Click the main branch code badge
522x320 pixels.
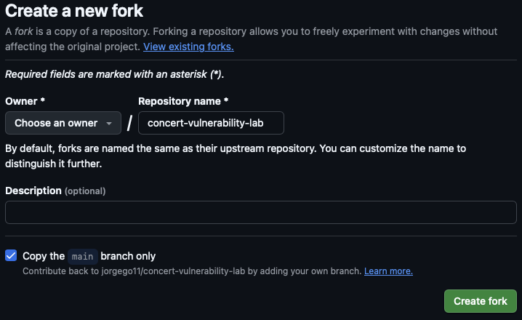[x=82, y=256]
